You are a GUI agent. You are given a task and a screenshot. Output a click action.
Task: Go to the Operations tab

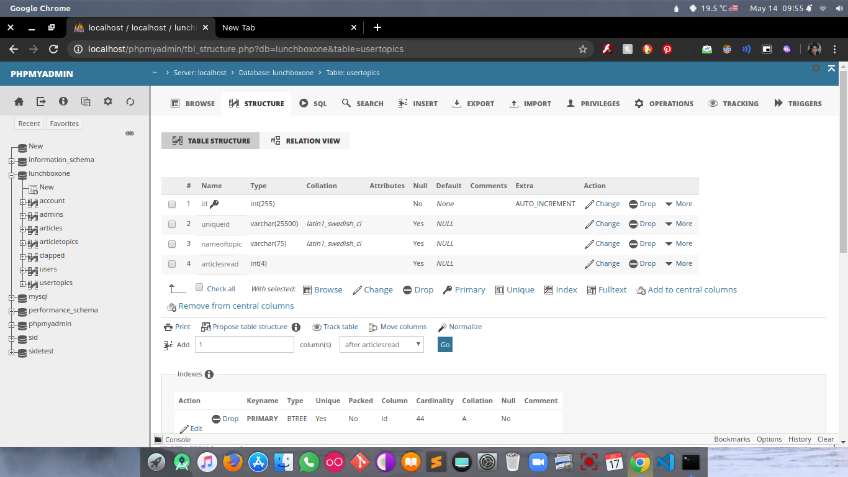point(664,104)
